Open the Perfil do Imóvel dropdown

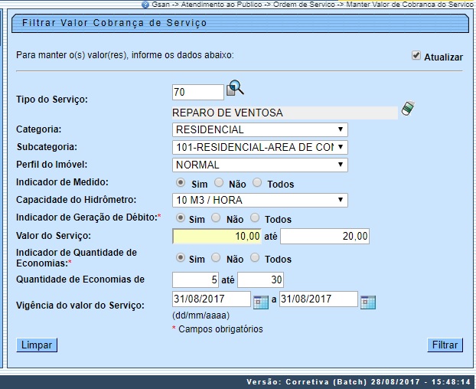point(260,165)
